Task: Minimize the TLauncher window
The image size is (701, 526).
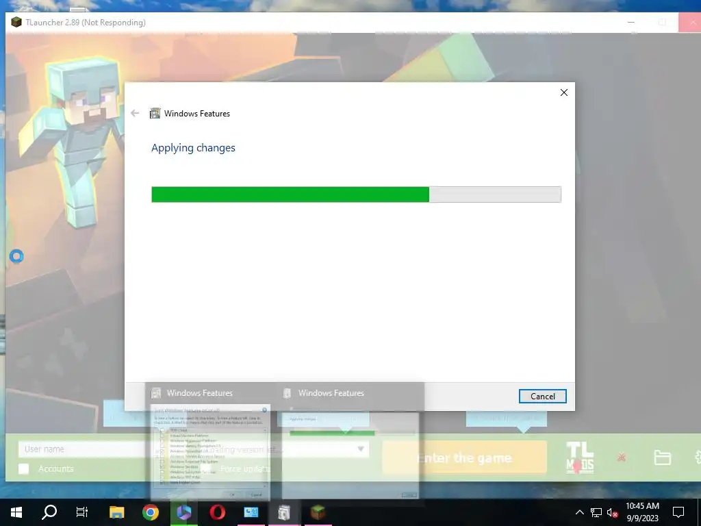Action: pyautogui.click(x=630, y=23)
